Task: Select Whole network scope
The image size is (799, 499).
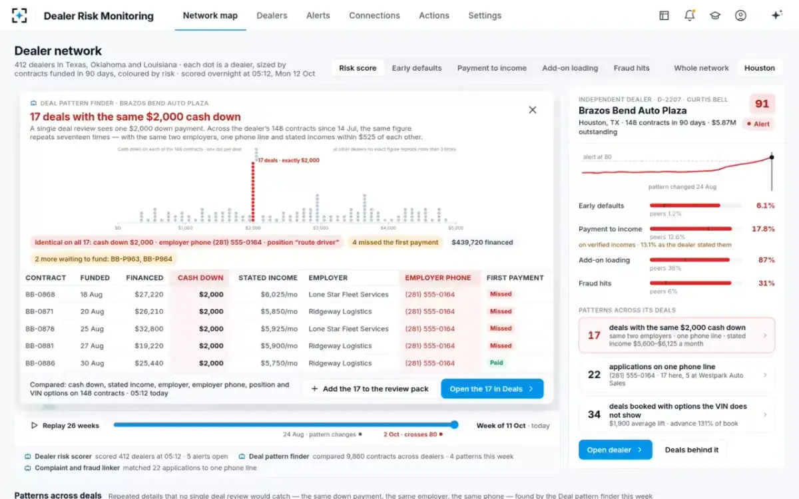Action: tap(701, 68)
